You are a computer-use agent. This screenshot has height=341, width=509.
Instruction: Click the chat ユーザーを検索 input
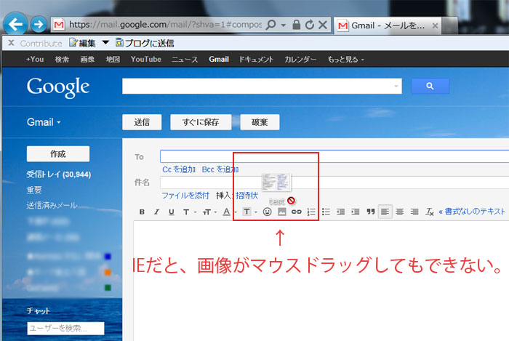[66, 329]
